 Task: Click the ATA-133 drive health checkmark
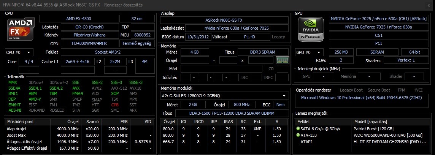(298, 135)
